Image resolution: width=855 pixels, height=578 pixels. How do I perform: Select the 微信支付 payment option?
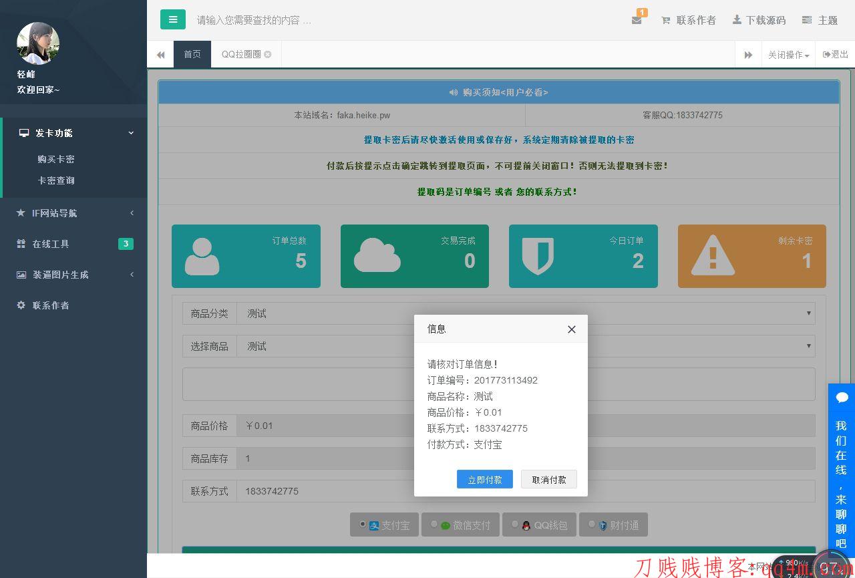pos(460,525)
